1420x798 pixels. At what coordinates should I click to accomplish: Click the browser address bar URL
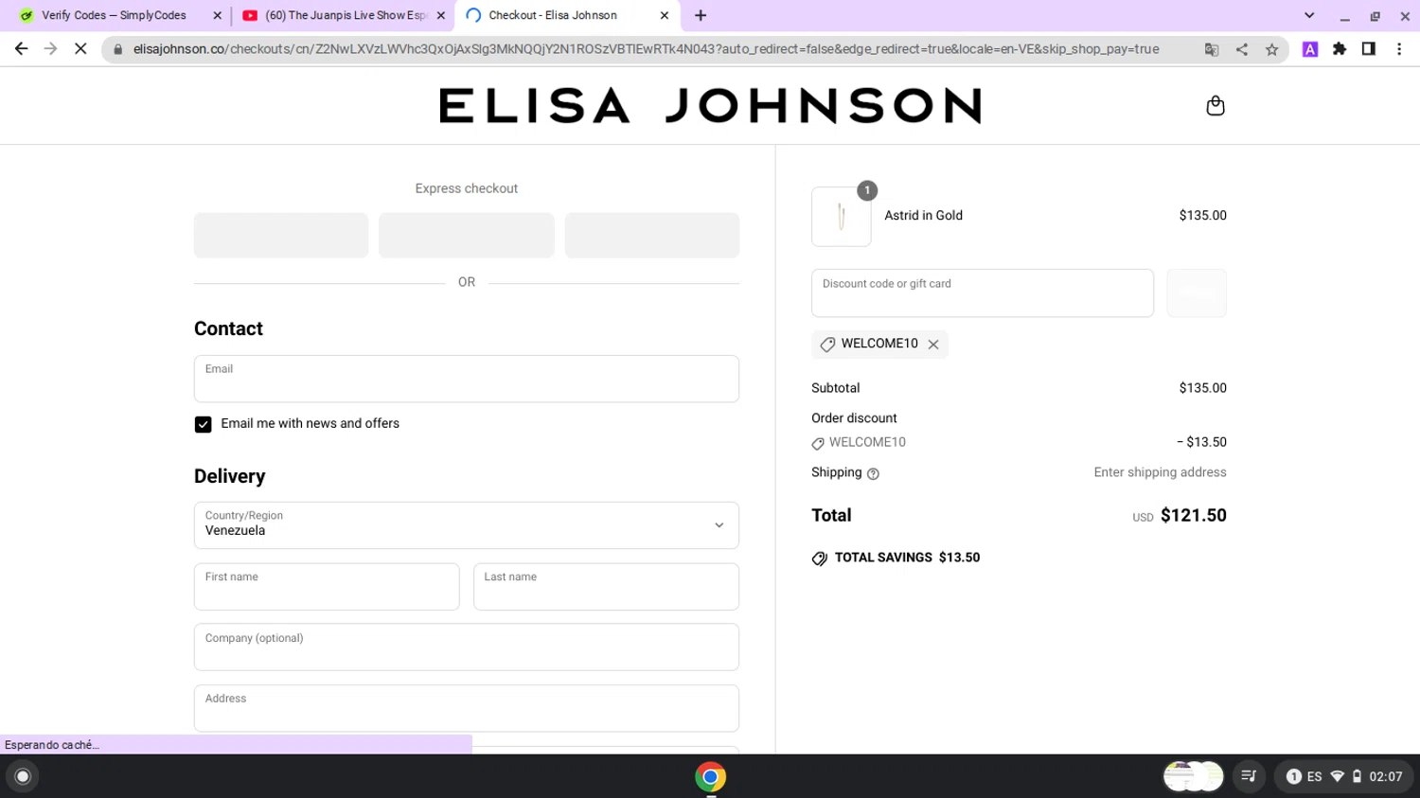click(646, 49)
